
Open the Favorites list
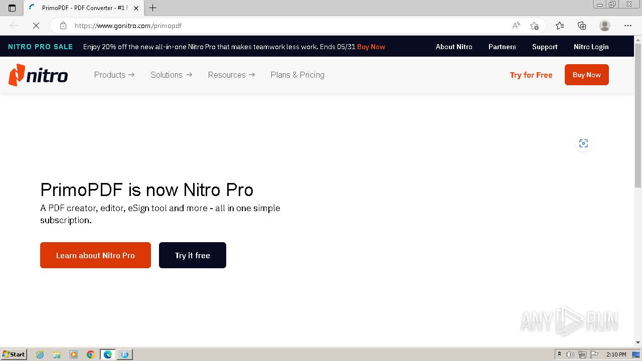[560, 26]
